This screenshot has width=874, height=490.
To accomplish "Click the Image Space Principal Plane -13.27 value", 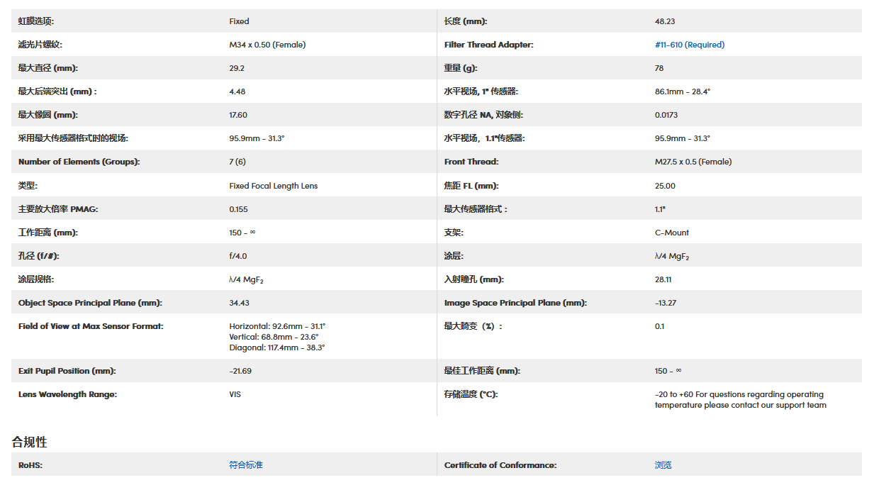I will pos(665,303).
